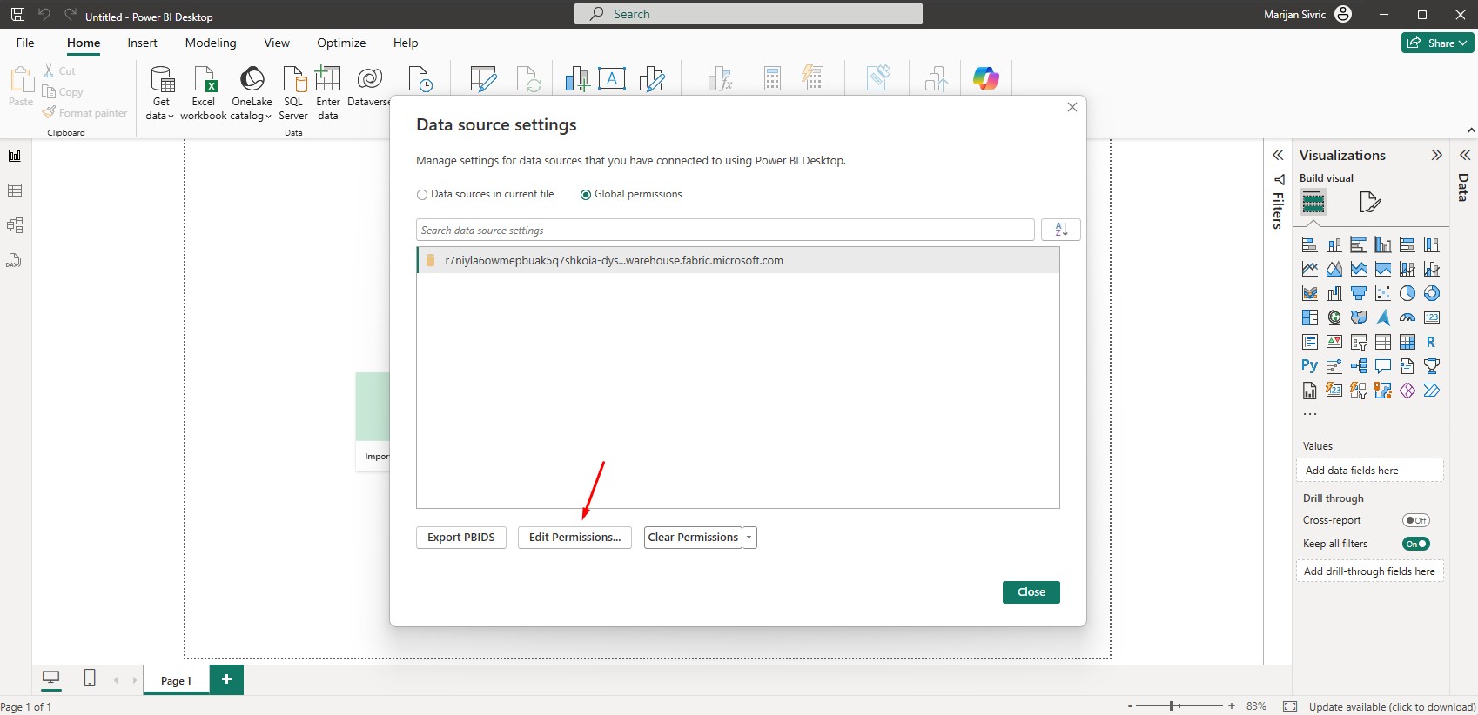The height and width of the screenshot is (715, 1478).
Task: Click Clear Permissions button
Action: (693, 538)
